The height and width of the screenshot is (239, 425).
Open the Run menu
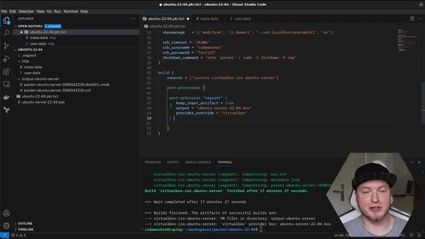click(x=58, y=11)
